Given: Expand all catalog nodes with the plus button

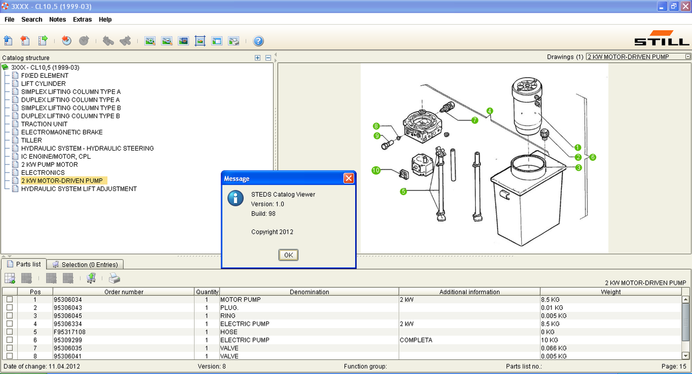Looking at the screenshot, I should click(258, 58).
